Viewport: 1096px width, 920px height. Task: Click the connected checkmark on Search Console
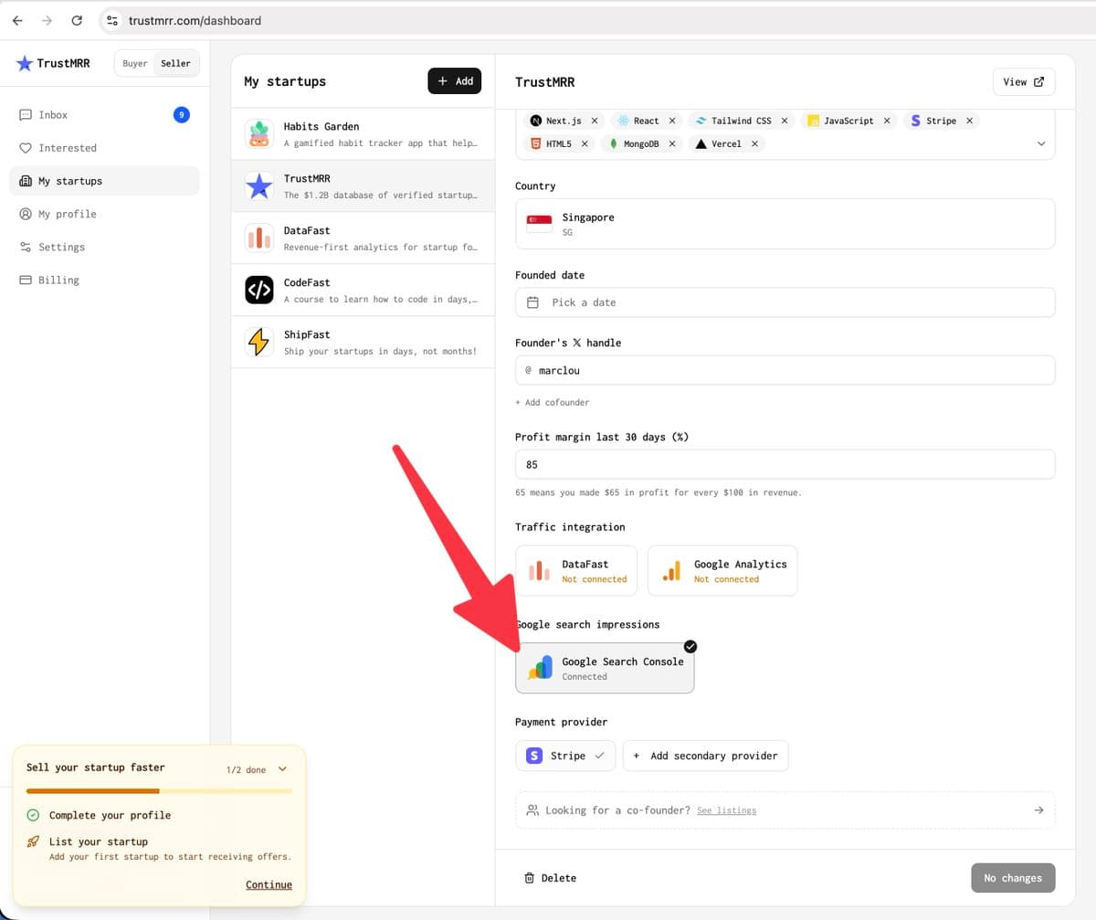690,646
